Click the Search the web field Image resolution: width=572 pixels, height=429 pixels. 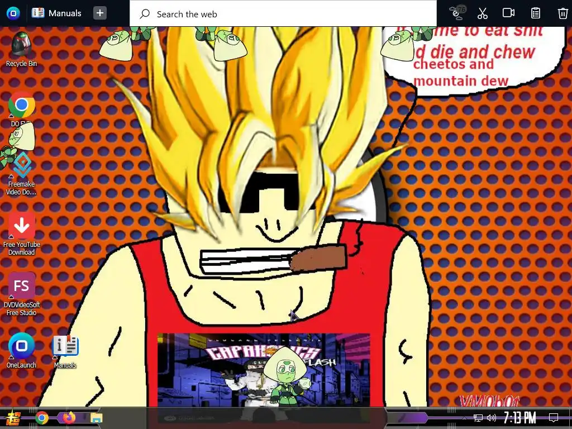pos(283,14)
